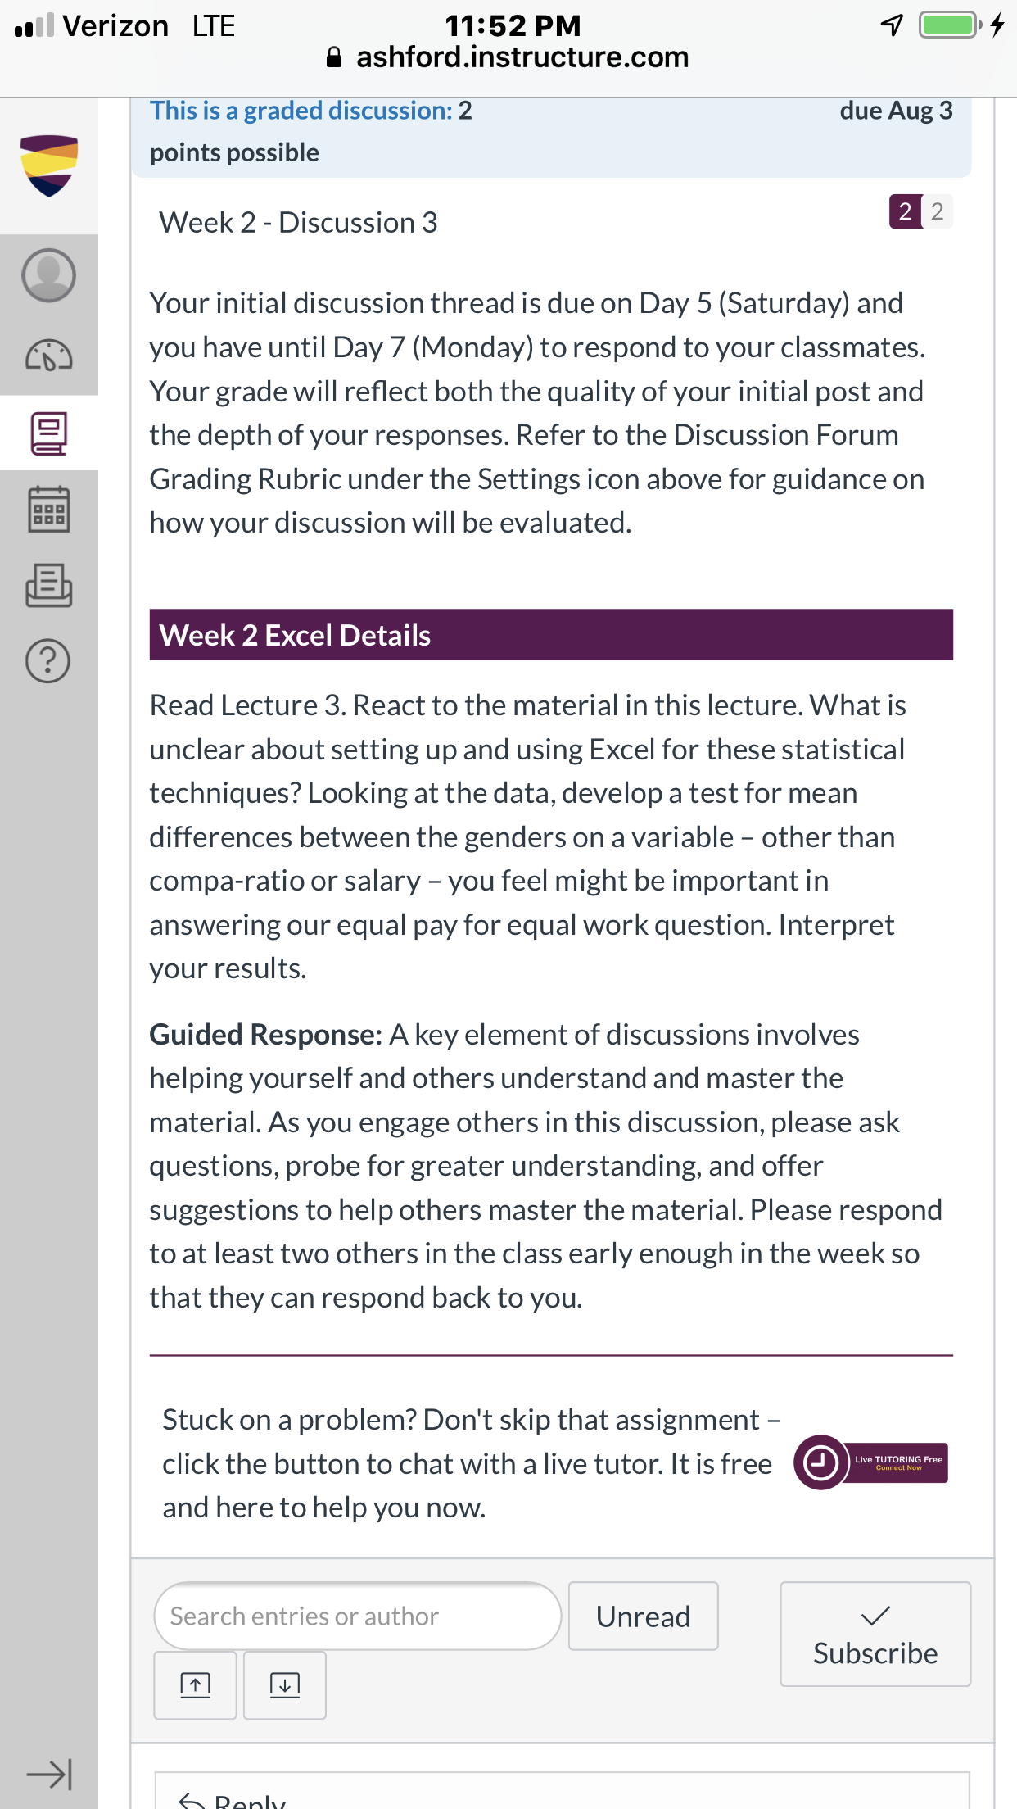
Task: Tap the location arrow status icon
Action: [x=892, y=25]
